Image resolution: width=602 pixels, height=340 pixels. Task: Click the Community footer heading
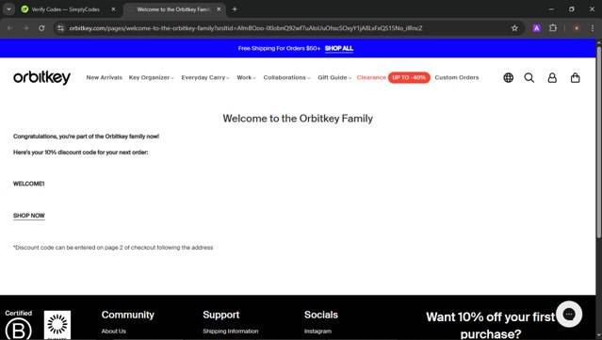128,316
